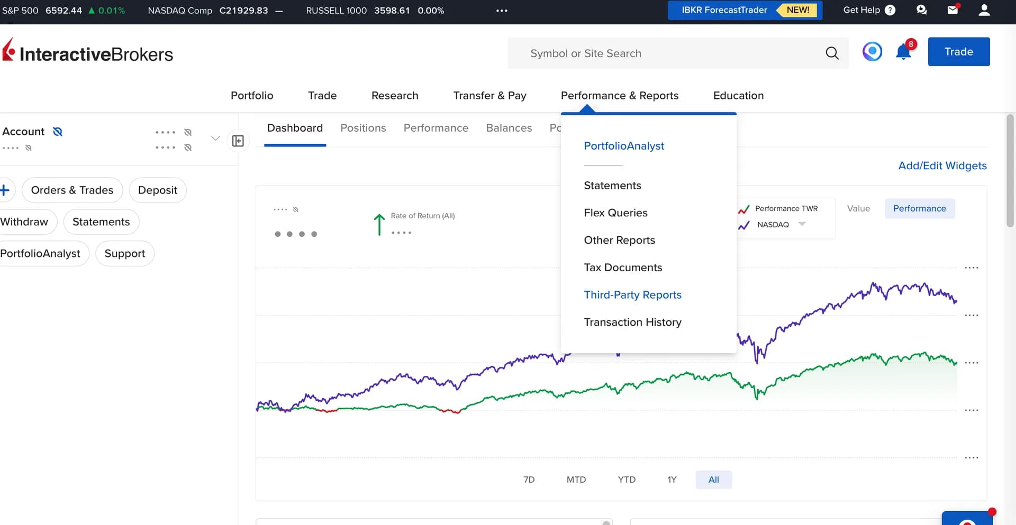Open Transaction History menu entry
Viewport: 1016px width, 525px height.
[632, 322]
